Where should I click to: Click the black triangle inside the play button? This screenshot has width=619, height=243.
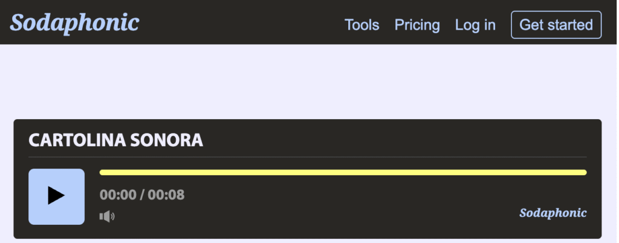pos(56,195)
